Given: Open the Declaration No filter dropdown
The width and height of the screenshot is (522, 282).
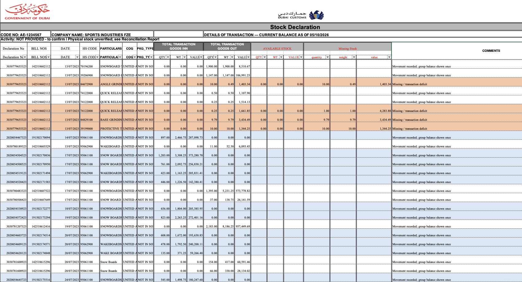Looking at the screenshot, I should pyautogui.click(x=25, y=57).
